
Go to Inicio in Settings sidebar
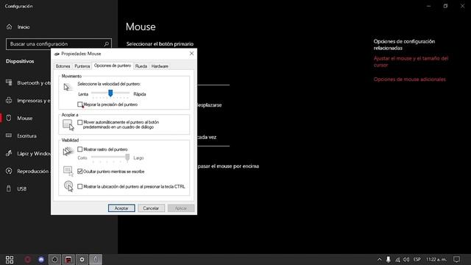pyautogui.click(x=18, y=27)
